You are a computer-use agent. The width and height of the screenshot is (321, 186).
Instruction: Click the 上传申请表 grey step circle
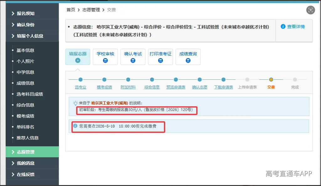click(247, 80)
